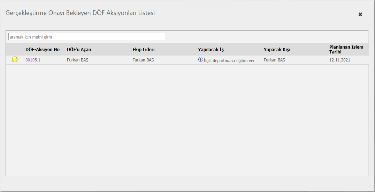
Task: Select the Yapacak Kişi column header
Action: click(277, 50)
